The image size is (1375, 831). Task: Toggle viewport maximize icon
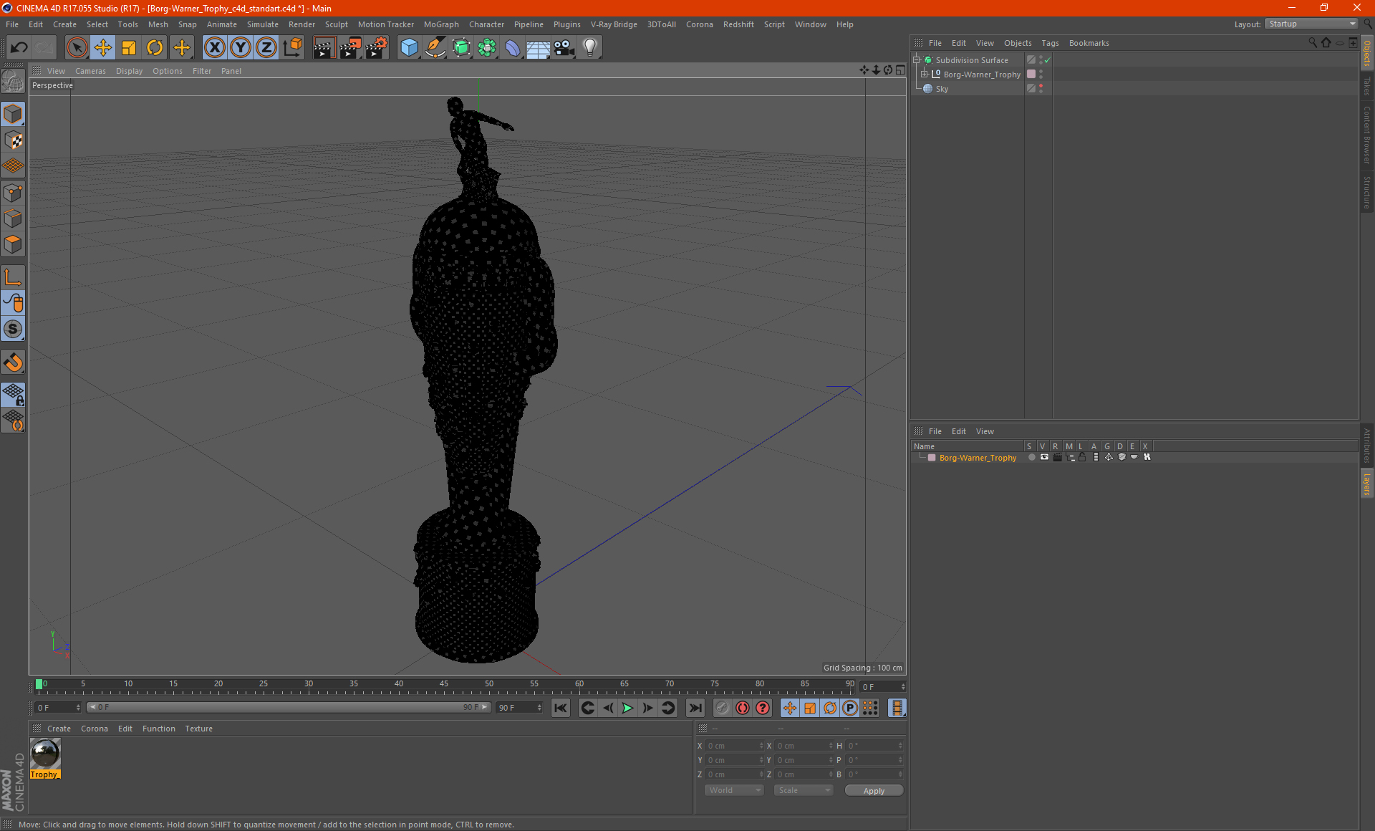tap(900, 70)
